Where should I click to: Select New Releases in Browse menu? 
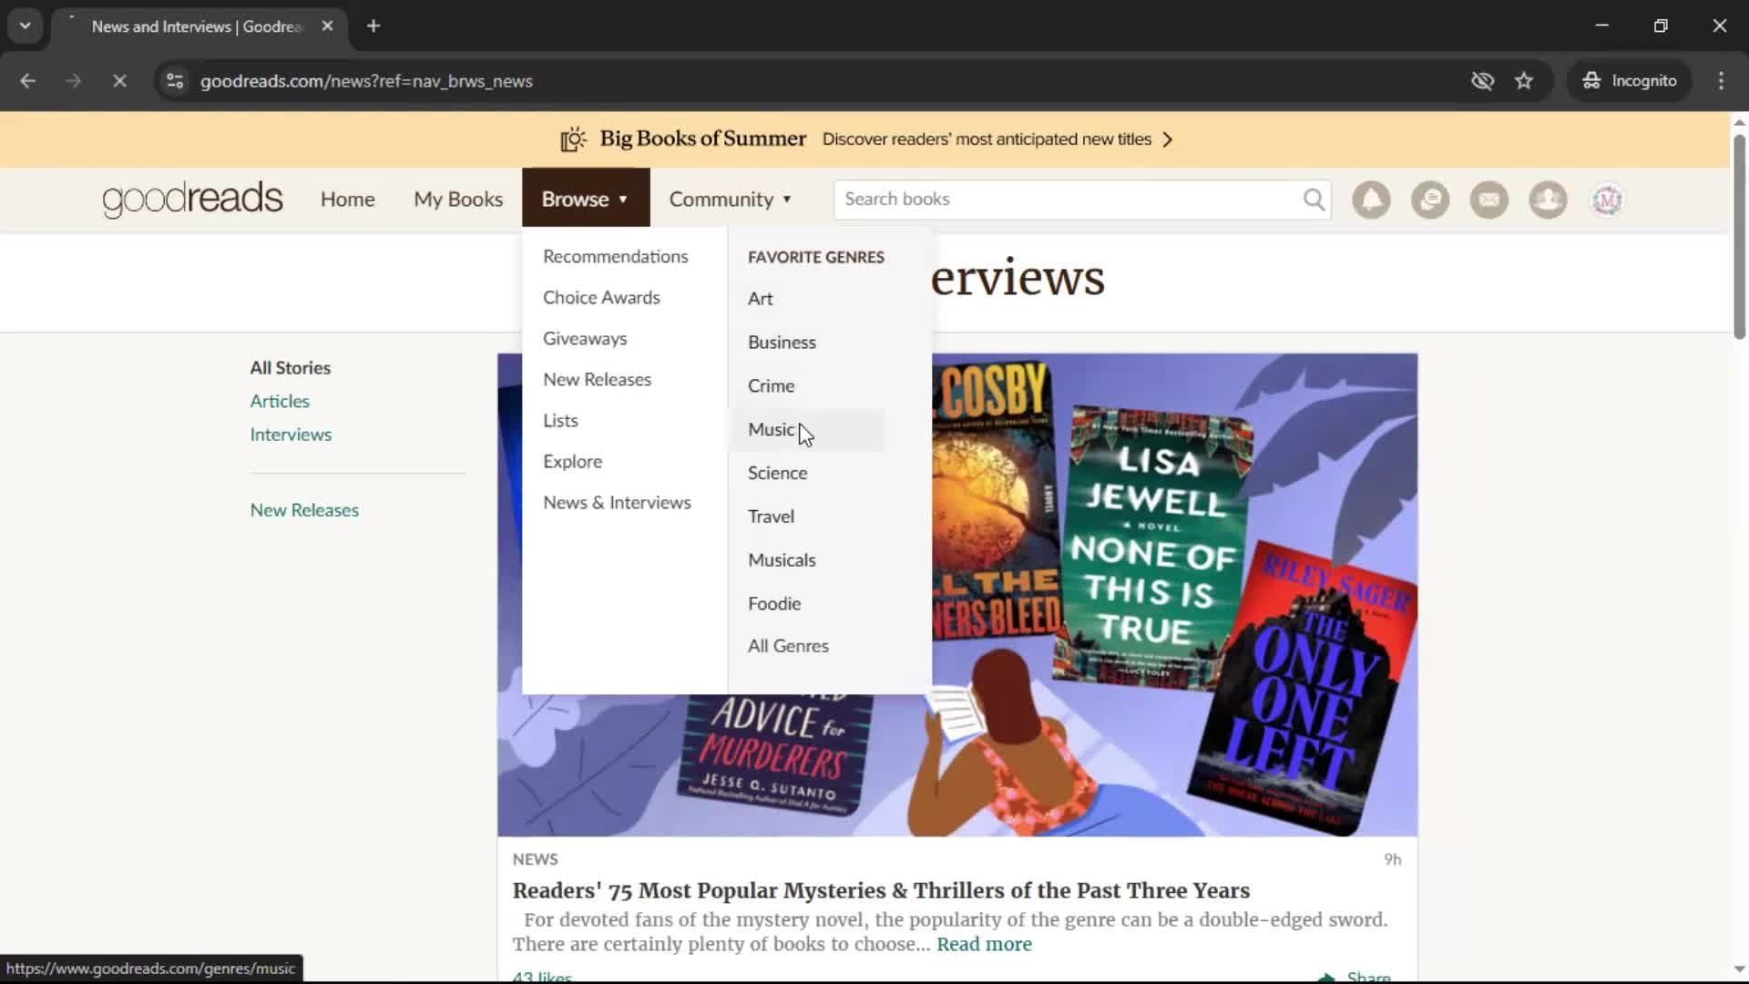597,379
